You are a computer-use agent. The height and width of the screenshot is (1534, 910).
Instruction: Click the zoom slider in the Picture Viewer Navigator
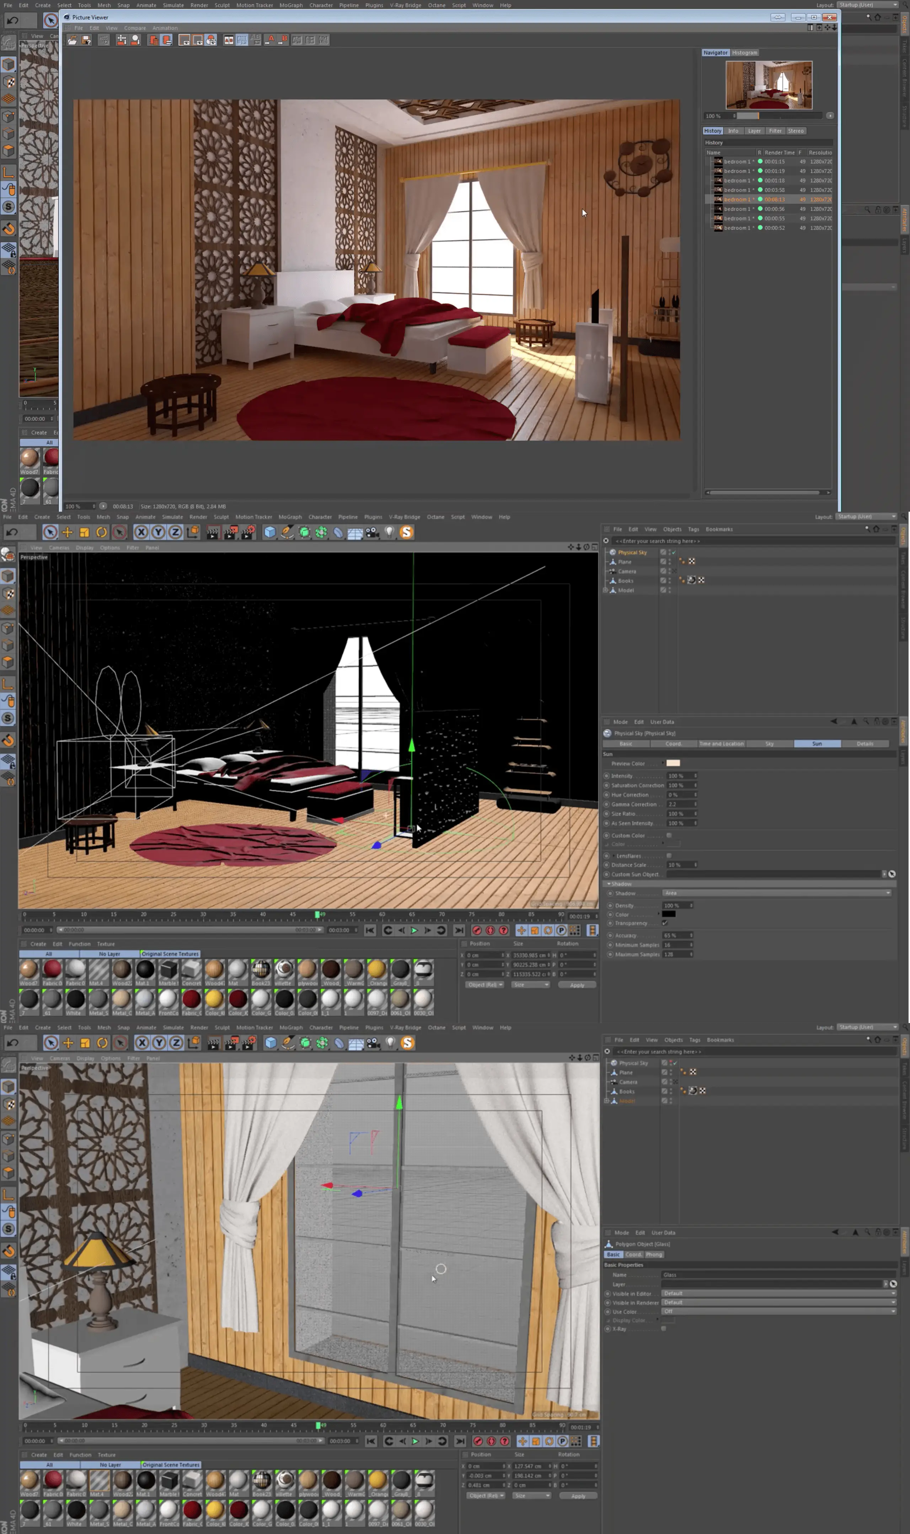pos(780,116)
